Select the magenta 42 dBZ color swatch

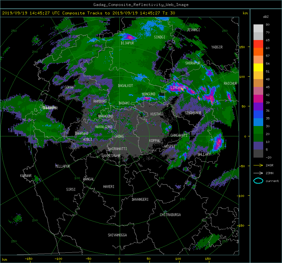coord(258,99)
